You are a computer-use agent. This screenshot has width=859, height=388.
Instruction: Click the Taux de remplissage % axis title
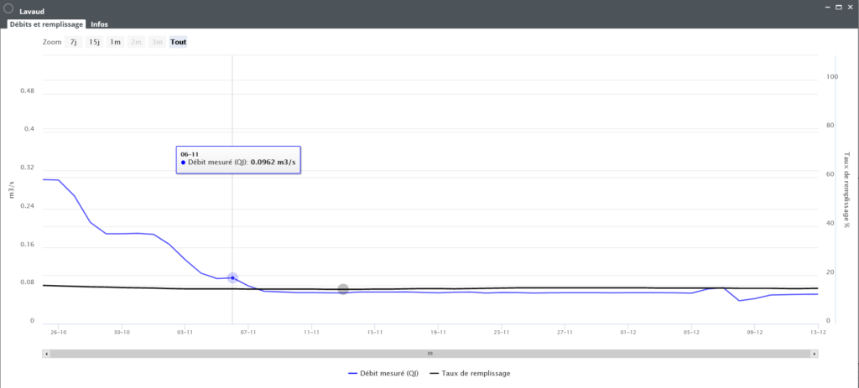point(847,190)
